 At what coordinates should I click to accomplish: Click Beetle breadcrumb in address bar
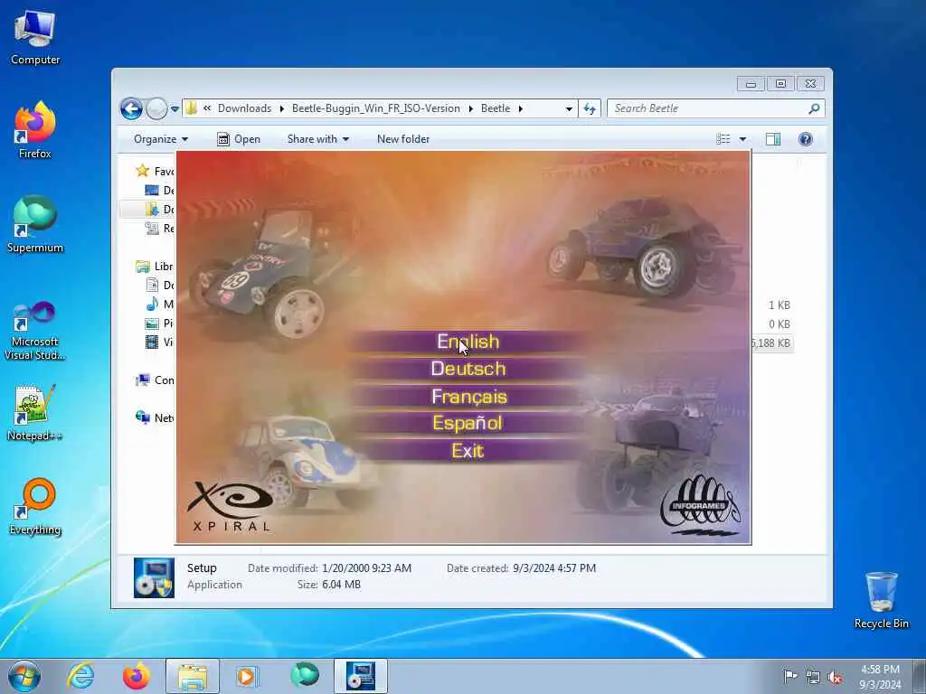click(x=496, y=108)
